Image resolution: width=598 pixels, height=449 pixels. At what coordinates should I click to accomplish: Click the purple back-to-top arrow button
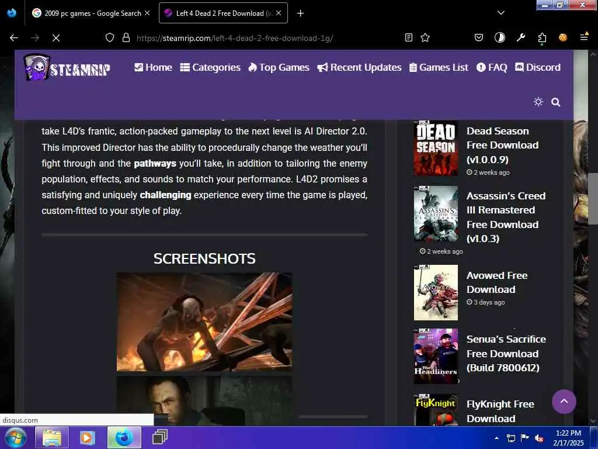(x=564, y=402)
